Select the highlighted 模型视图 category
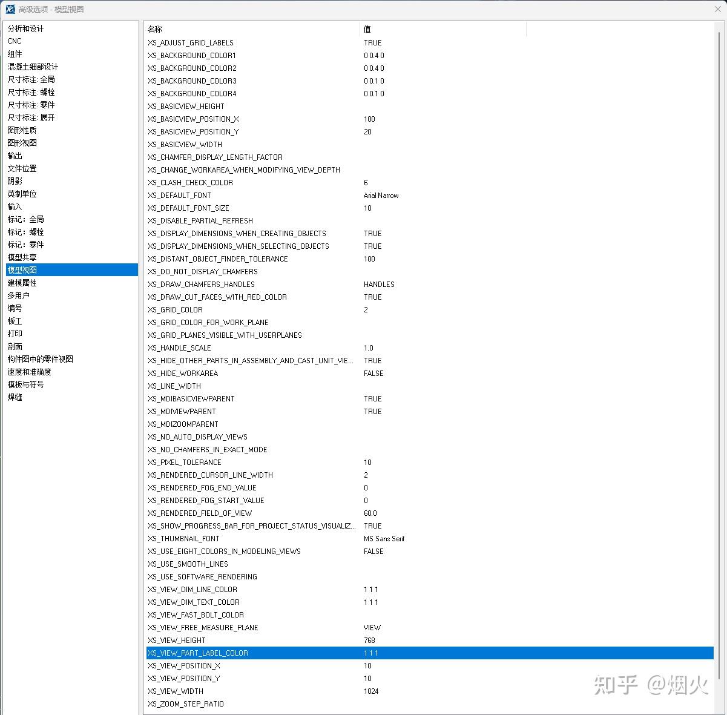 72,270
